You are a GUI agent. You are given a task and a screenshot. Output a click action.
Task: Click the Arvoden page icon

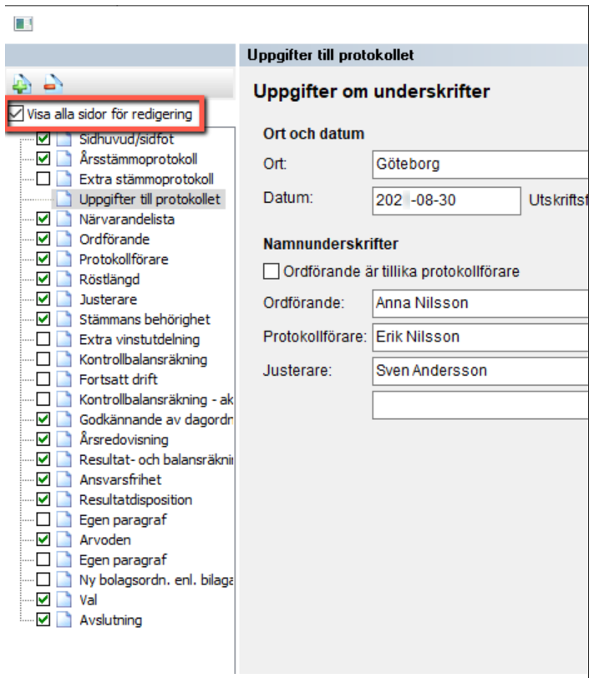coord(64,539)
